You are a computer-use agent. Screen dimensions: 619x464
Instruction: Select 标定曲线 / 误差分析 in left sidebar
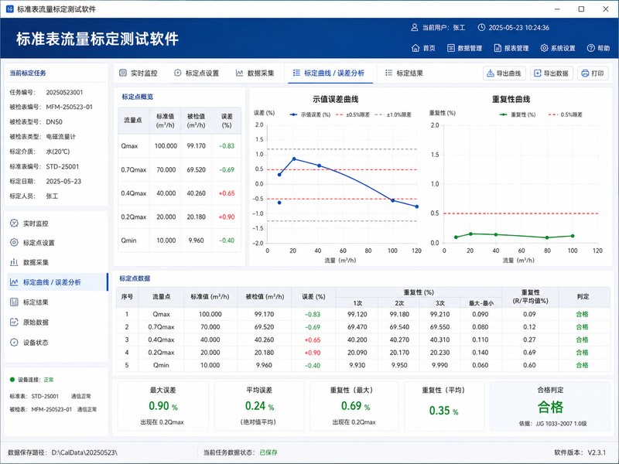pos(56,282)
